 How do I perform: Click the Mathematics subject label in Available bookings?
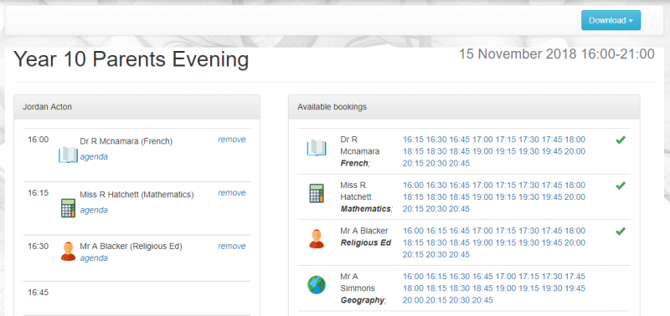[366, 209]
